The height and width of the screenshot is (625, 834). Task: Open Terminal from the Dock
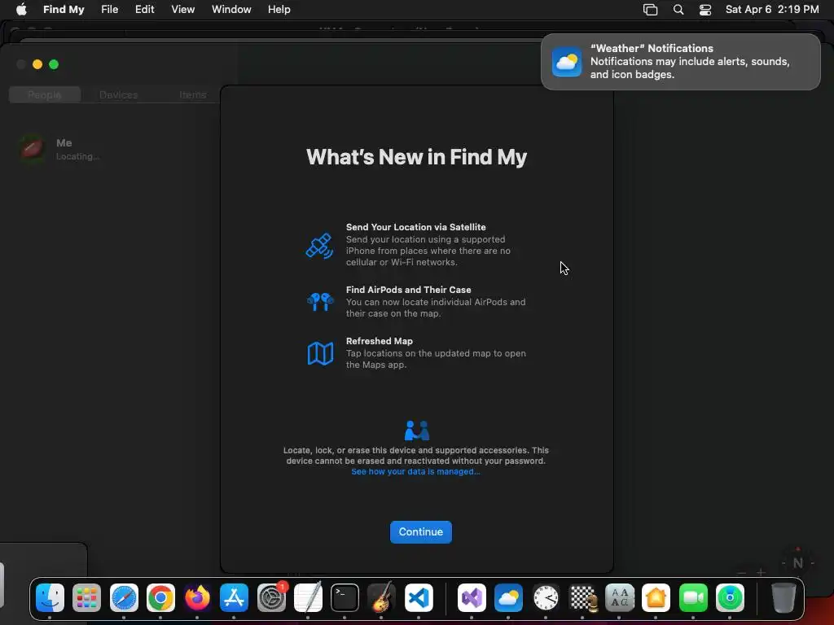345,598
